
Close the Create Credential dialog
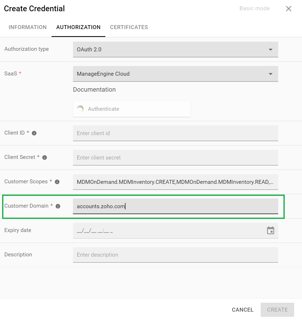click(288, 9)
